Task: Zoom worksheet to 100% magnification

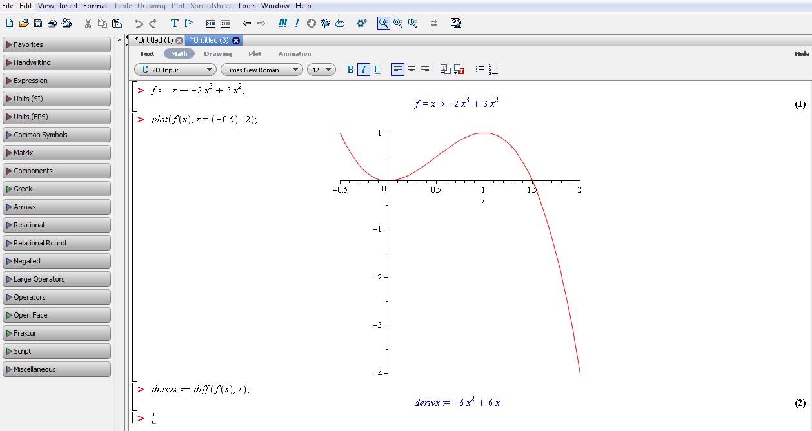Action: 383,23
